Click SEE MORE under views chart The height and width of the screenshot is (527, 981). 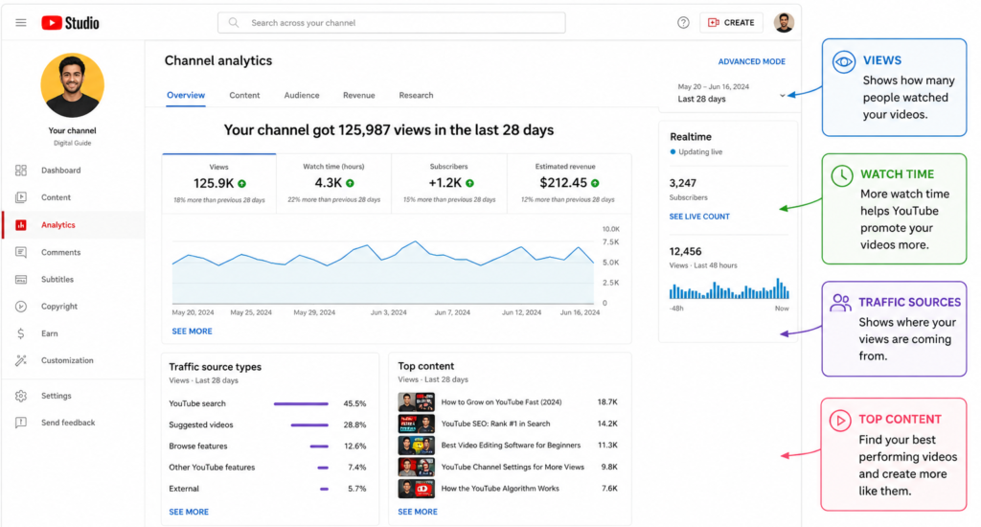click(x=192, y=332)
